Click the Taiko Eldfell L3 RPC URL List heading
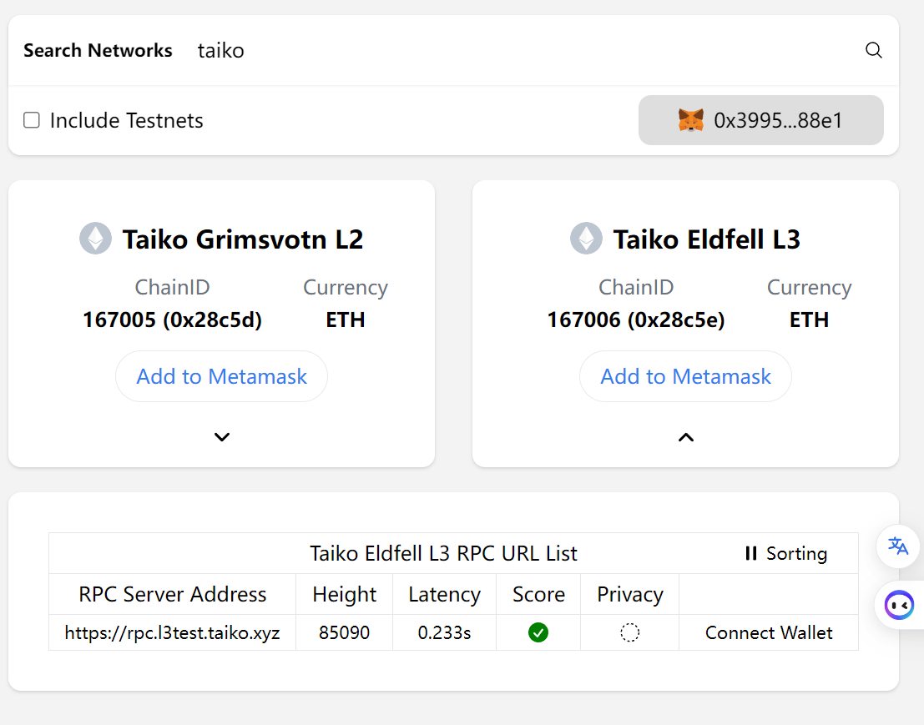 coord(443,554)
